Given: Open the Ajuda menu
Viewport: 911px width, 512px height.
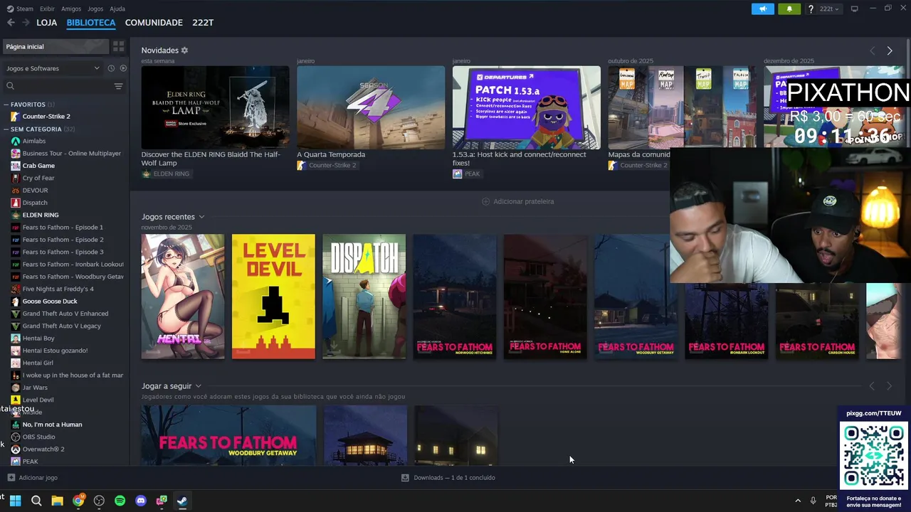Looking at the screenshot, I should (x=117, y=9).
